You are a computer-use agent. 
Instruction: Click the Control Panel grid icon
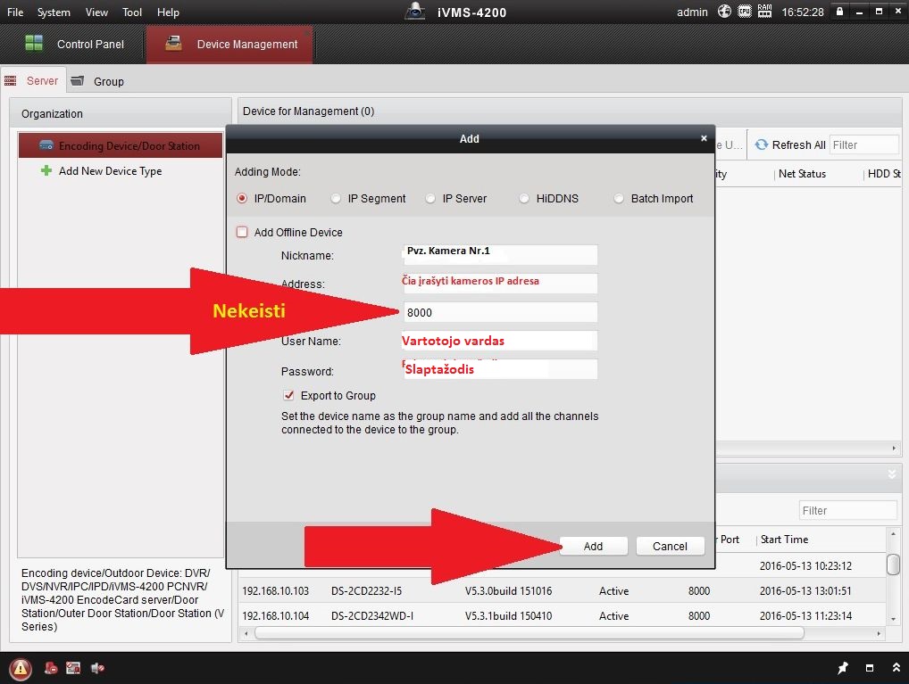click(x=34, y=43)
